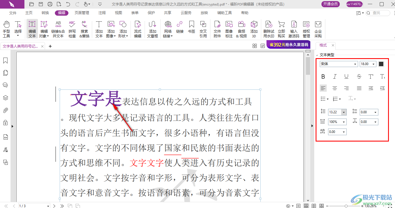Open Reflow Edit (流式编辑)
395x208 pixels.
(138, 29)
